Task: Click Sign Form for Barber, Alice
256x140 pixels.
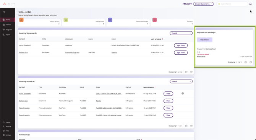Action: tap(181, 53)
